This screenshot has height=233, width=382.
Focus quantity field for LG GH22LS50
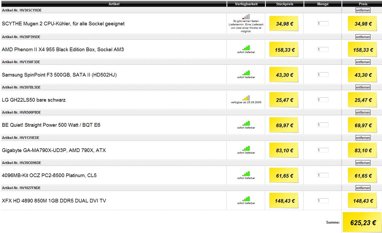click(x=323, y=100)
